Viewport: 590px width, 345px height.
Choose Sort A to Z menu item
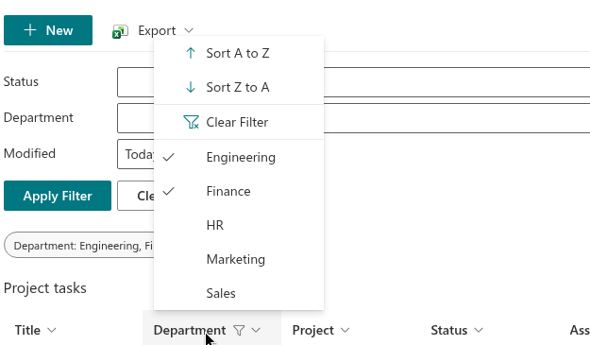coord(239,53)
